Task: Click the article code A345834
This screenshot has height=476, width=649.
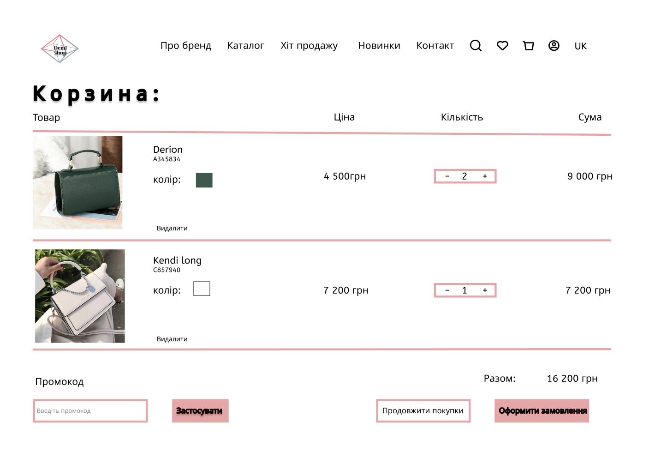Action: [x=167, y=159]
